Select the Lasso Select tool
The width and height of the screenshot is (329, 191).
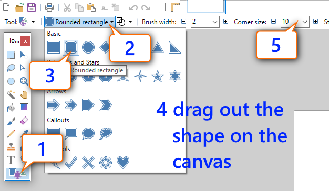(x=11, y=68)
